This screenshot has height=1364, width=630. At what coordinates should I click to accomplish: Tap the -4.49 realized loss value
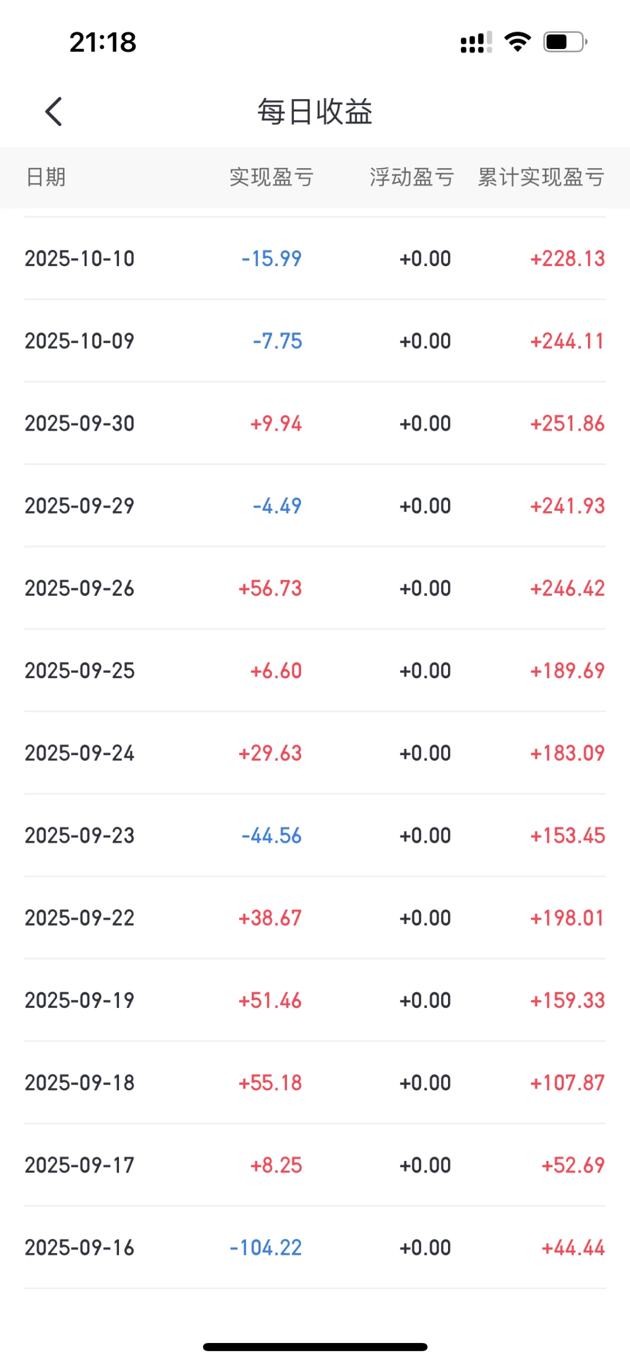click(x=277, y=506)
